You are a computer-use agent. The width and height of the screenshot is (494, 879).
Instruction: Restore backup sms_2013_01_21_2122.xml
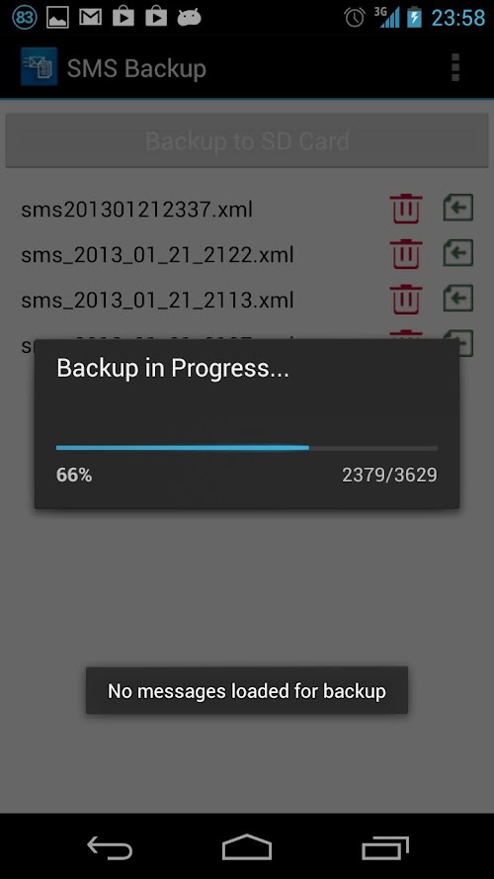click(x=458, y=254)
